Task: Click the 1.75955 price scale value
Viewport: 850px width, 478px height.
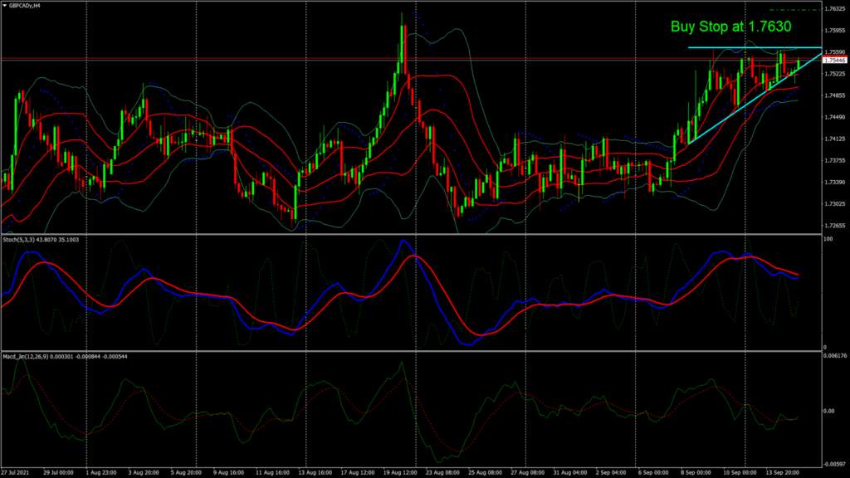Action: (835, 31)
